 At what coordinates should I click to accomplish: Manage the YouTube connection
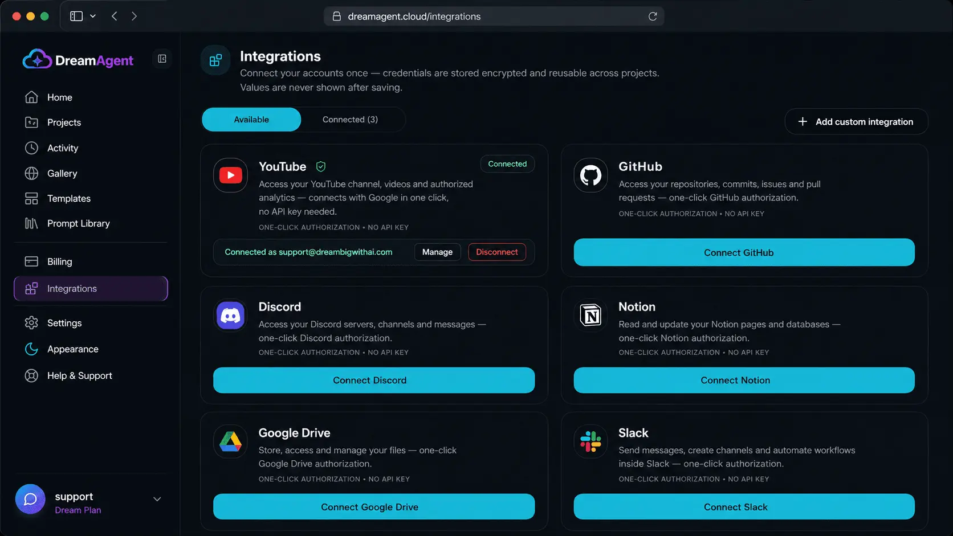(437, 252)
